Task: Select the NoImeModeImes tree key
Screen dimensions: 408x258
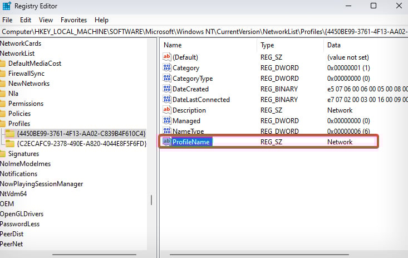Action: (25, 164)
